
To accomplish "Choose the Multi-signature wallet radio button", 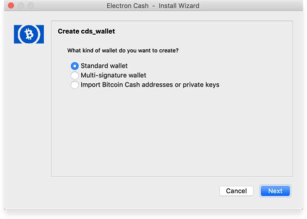I will (x=75, y=75).
